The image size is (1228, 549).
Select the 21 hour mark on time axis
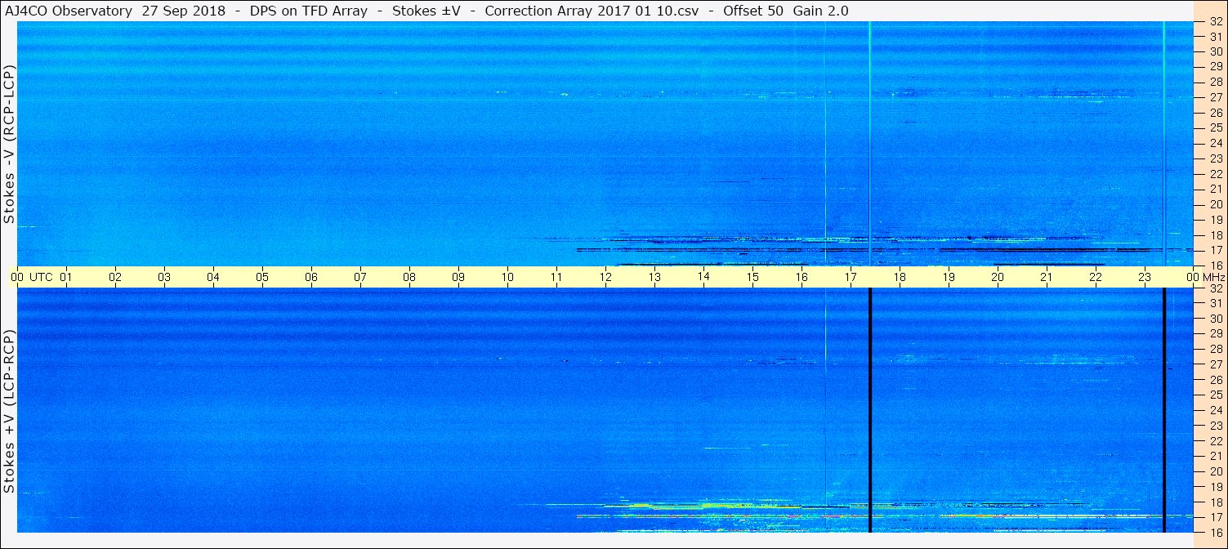tap(1047, 277)
